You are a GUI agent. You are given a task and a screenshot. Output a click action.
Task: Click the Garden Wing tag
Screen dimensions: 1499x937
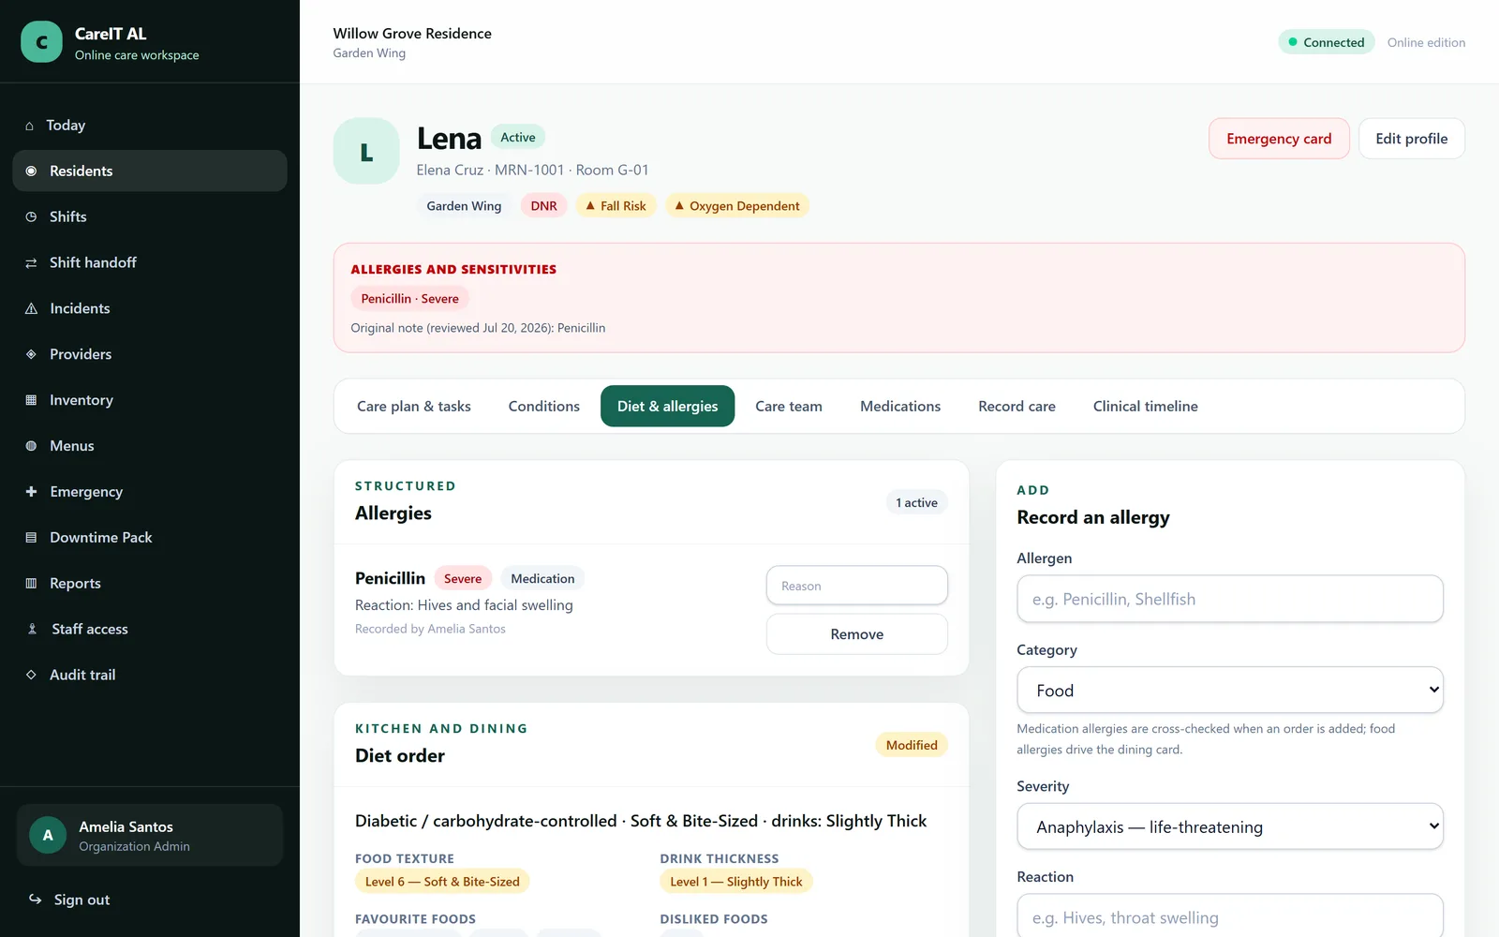click(x=464, y=206)
